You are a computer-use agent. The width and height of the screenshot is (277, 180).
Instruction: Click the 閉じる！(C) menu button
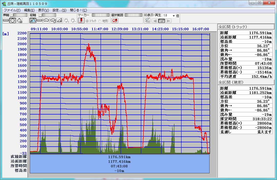point(78,10)
